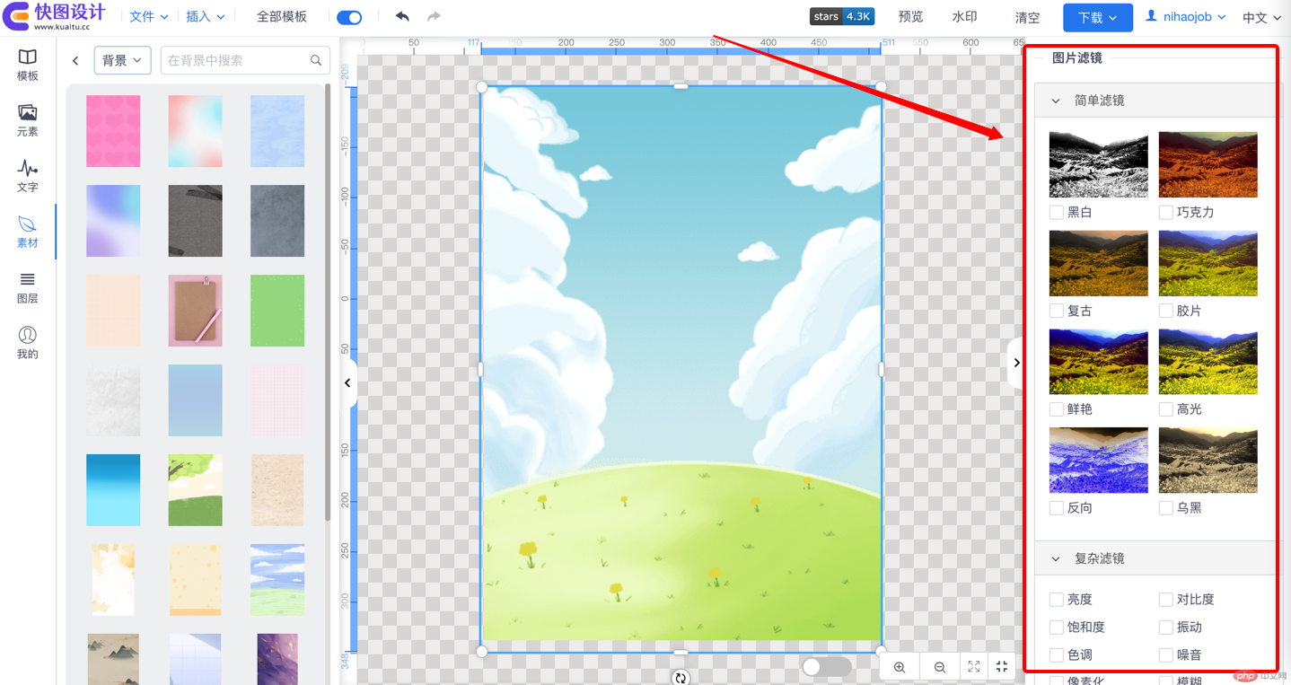Open the 文件 menu
Viewport: 1291px width, 685px height.
(x=149, y=17)
